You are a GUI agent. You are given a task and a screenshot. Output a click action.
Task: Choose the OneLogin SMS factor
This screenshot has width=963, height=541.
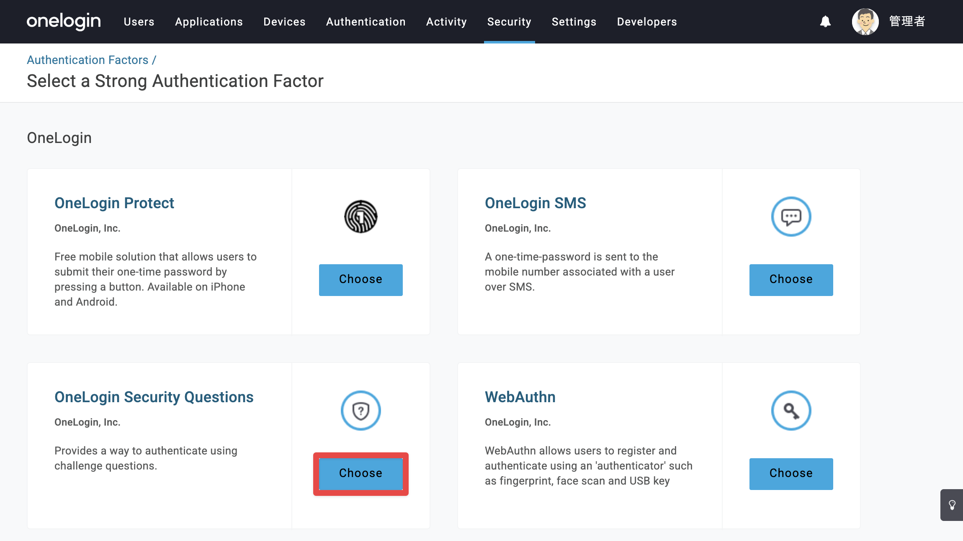coord(791,280)
